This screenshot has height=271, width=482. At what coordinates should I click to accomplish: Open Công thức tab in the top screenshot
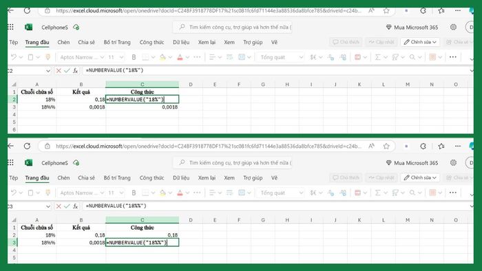tap(152, 43)
